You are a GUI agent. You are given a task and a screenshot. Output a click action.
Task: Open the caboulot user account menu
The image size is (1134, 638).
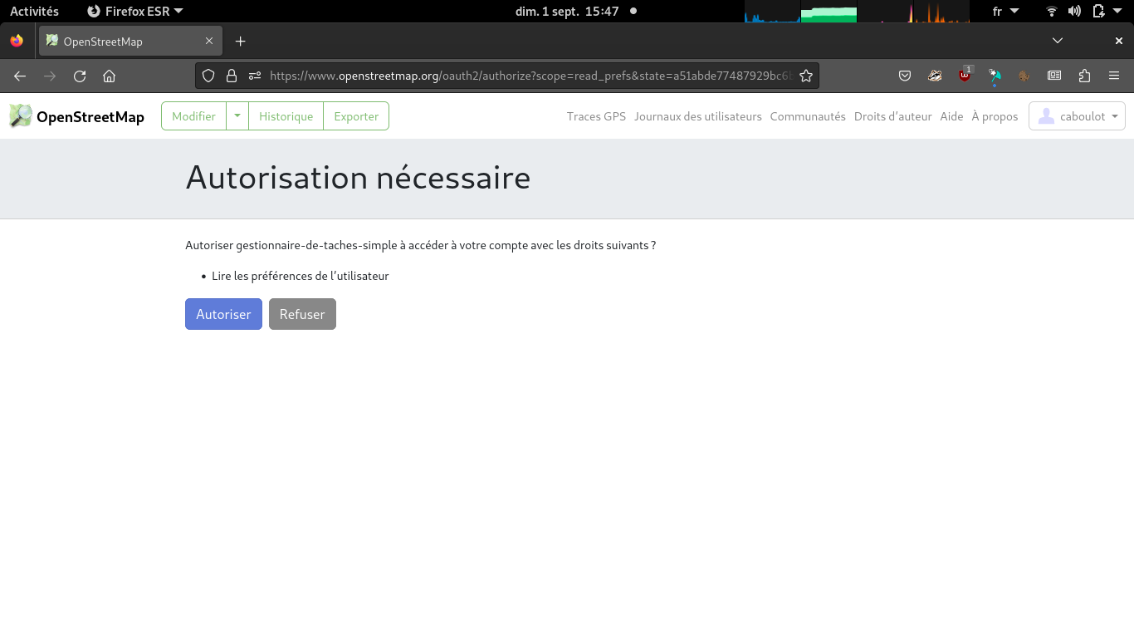(x=1077, y=116)
